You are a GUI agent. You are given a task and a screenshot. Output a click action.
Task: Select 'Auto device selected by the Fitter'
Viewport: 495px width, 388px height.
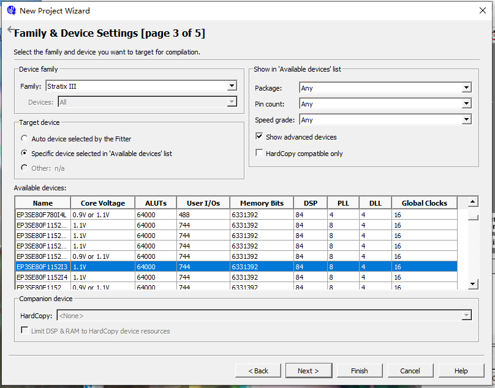(x=25, y=139)
